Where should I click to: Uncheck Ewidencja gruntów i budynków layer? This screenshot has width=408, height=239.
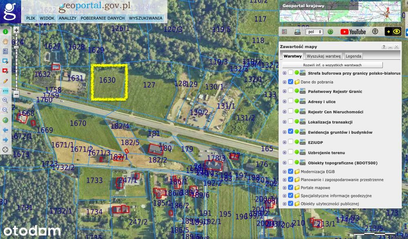click(290, 131)
